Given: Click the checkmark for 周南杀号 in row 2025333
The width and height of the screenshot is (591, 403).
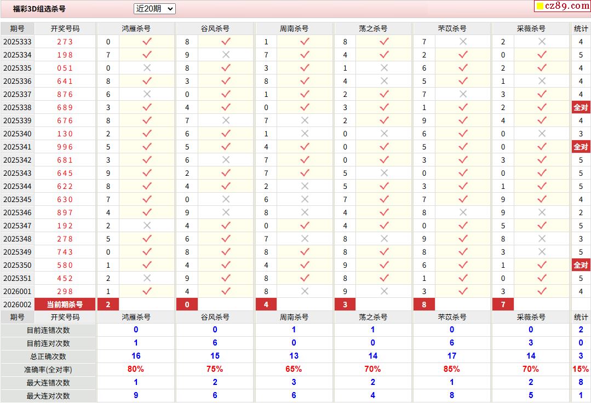Looking at the screenshot, I should click(x=305, y=42).
